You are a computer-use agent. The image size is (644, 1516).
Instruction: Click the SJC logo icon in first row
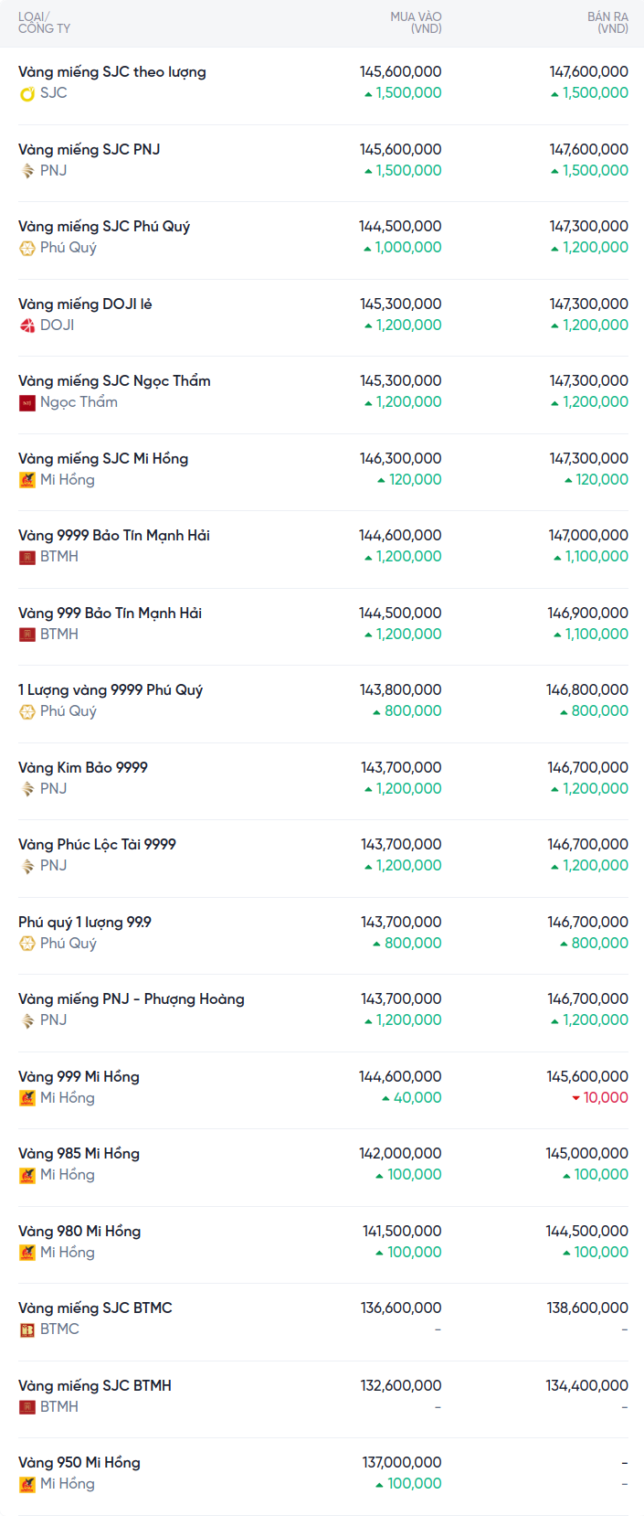tap(27, 93)
